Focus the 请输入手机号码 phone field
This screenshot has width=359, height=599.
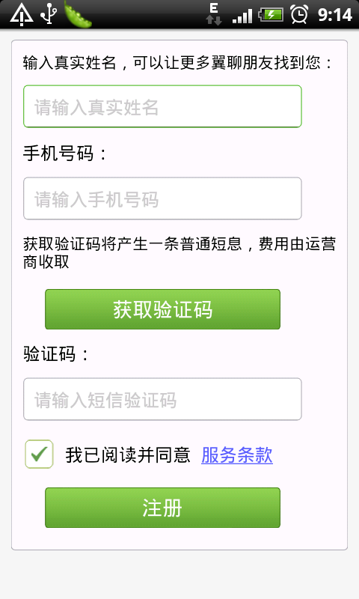[162, 198]
